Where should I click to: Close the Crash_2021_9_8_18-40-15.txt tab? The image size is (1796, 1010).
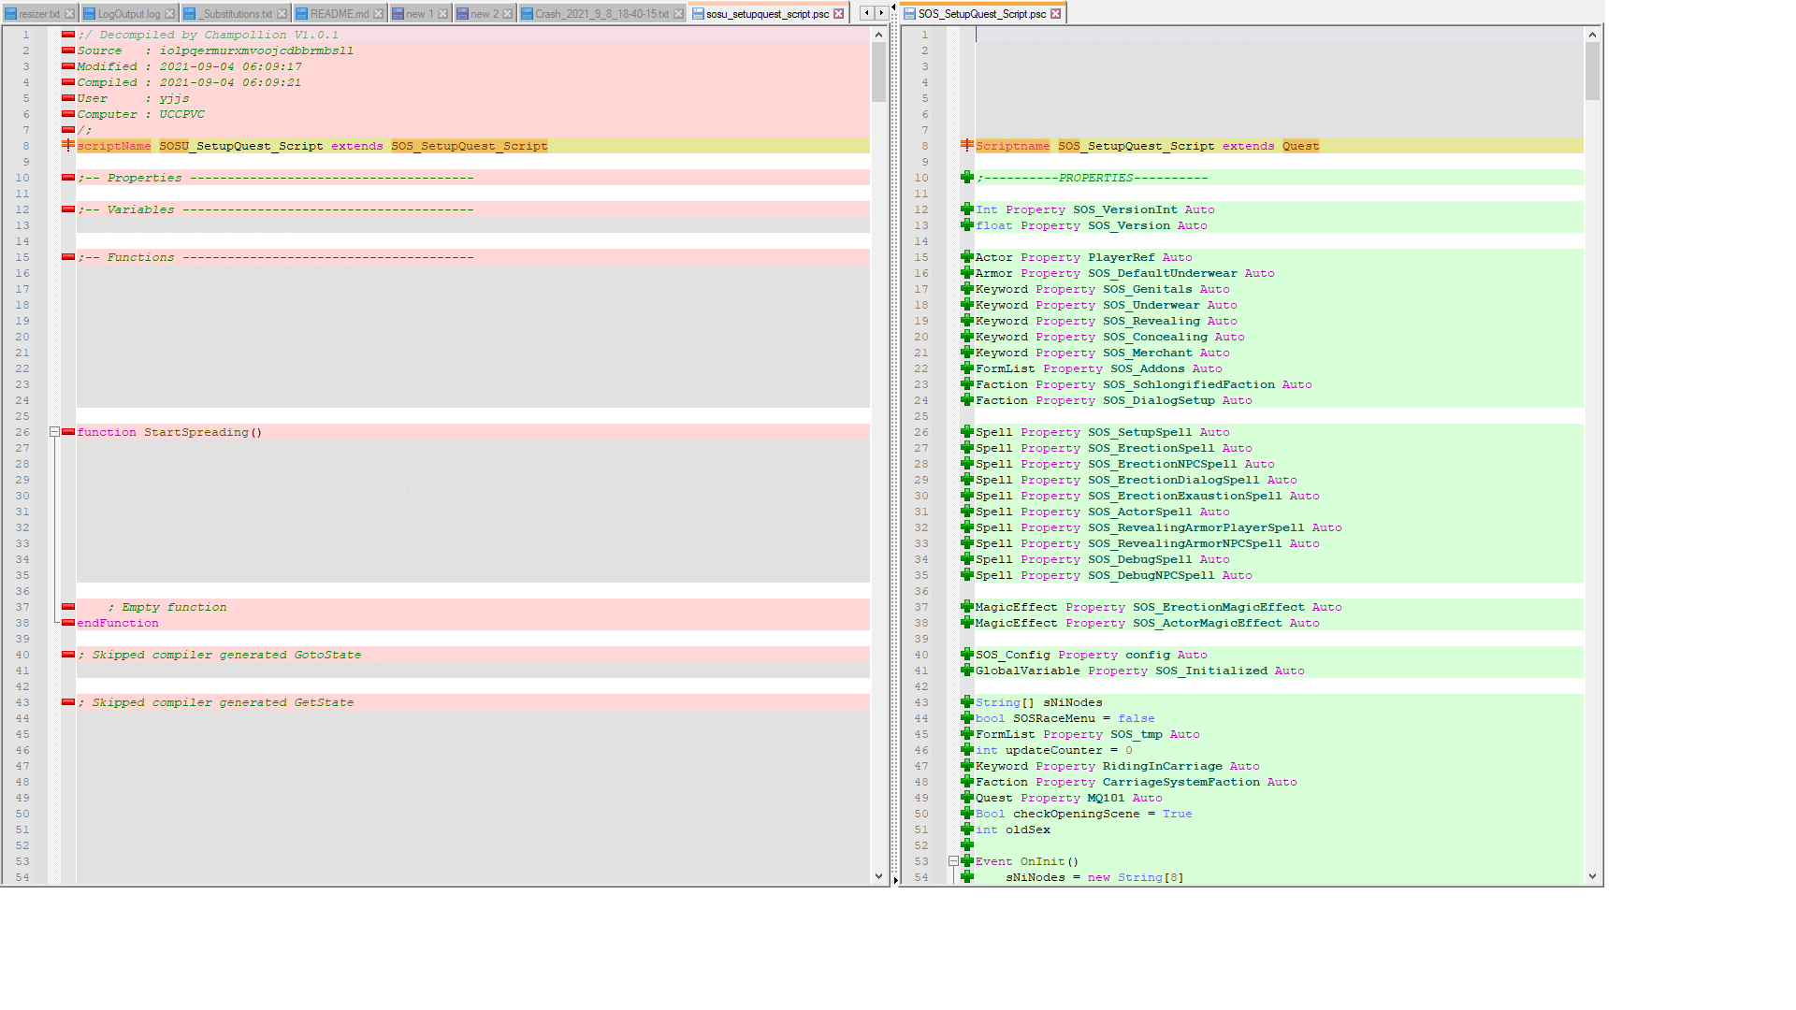[x=679, y=14]
